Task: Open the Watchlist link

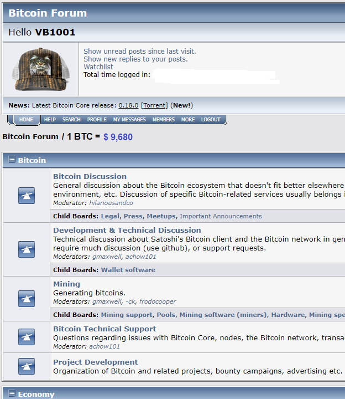Action: 98,66
